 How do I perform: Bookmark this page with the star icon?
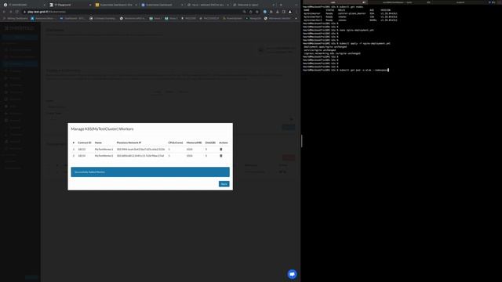click(257, 12)
